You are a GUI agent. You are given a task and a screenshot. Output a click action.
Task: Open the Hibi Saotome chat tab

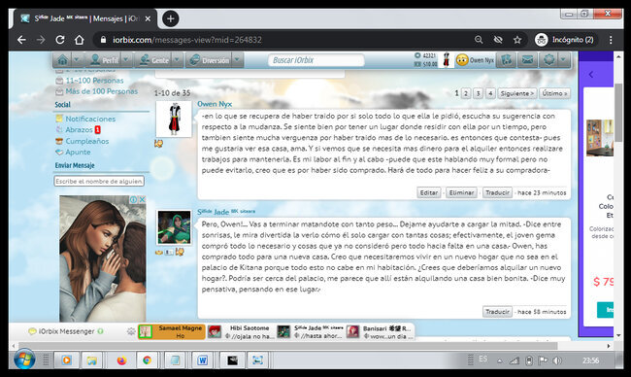click(x=241, y=332)
